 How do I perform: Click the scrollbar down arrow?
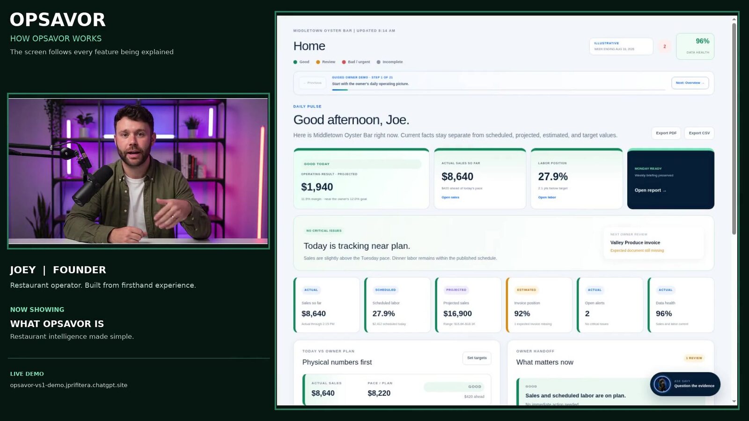[x=734, y=401]
